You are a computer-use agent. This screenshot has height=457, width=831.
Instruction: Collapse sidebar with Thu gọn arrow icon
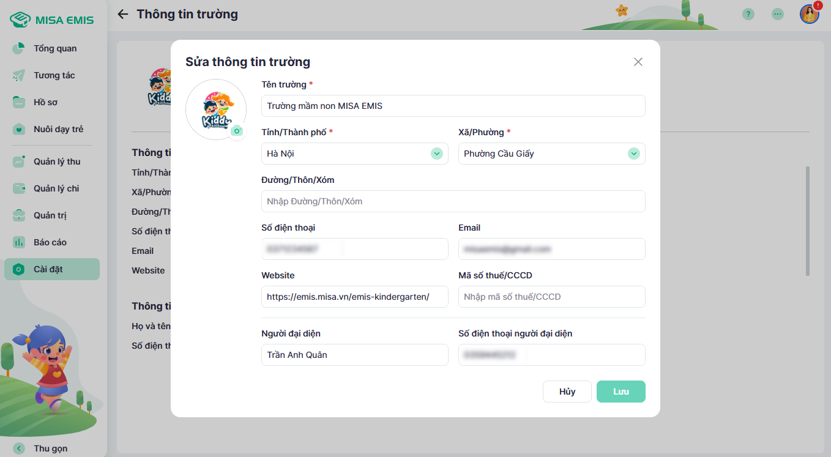pos(19,448)
